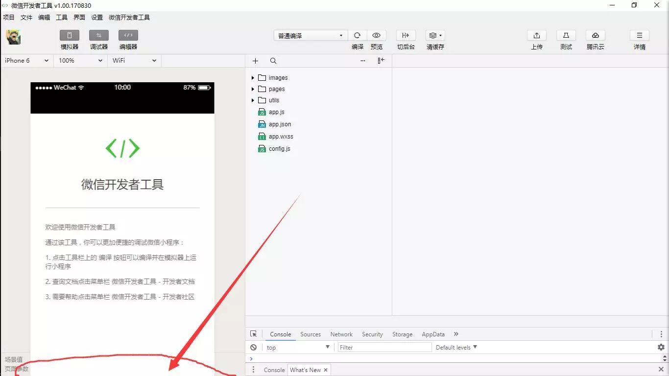The height and width of the screenshot is (376, 669).
Task: Click the 微信开发者工具 heading in simulator
Action: pos(122,185)
